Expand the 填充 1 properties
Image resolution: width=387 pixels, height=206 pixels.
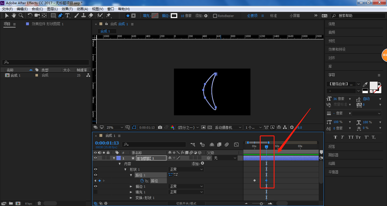click(x=131, y=192)
